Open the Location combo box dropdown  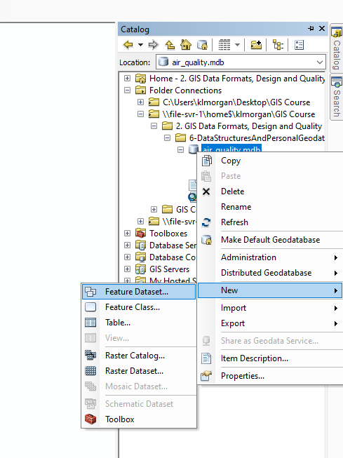tap(320, 62)
